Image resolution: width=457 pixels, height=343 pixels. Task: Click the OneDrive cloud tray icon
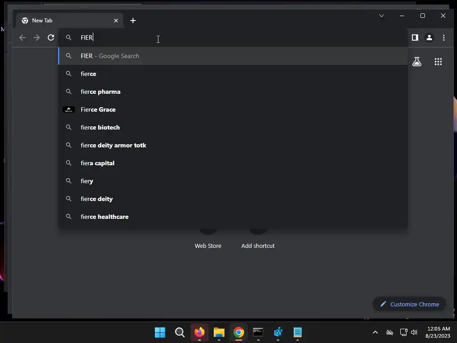[390, 332]
